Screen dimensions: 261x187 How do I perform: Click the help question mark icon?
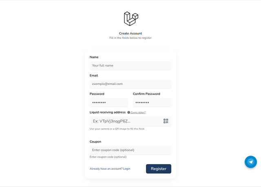(x=129, y=112)
